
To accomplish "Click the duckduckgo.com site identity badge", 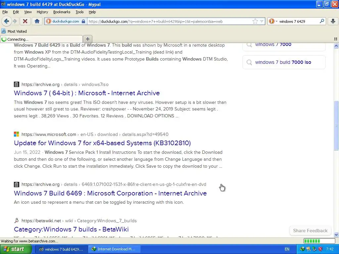I will pos(66,21).
